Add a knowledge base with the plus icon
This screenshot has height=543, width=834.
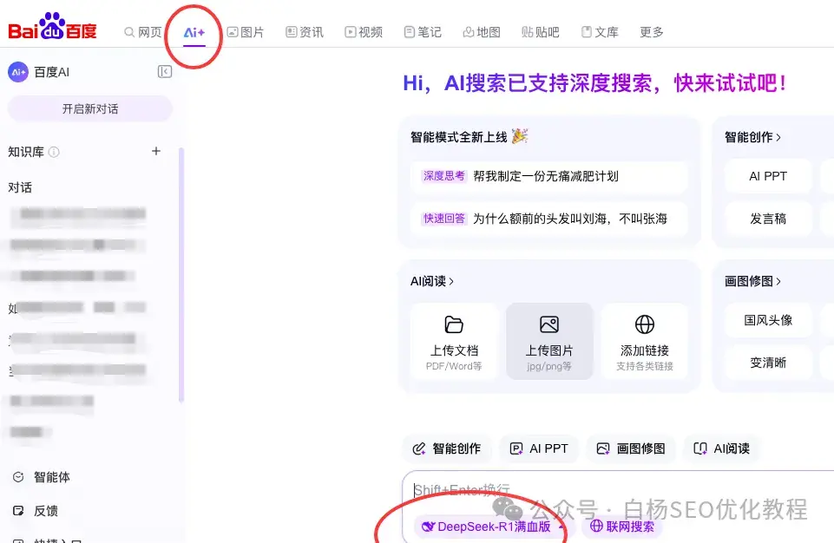pyautogui.click(x=156, y=151)
